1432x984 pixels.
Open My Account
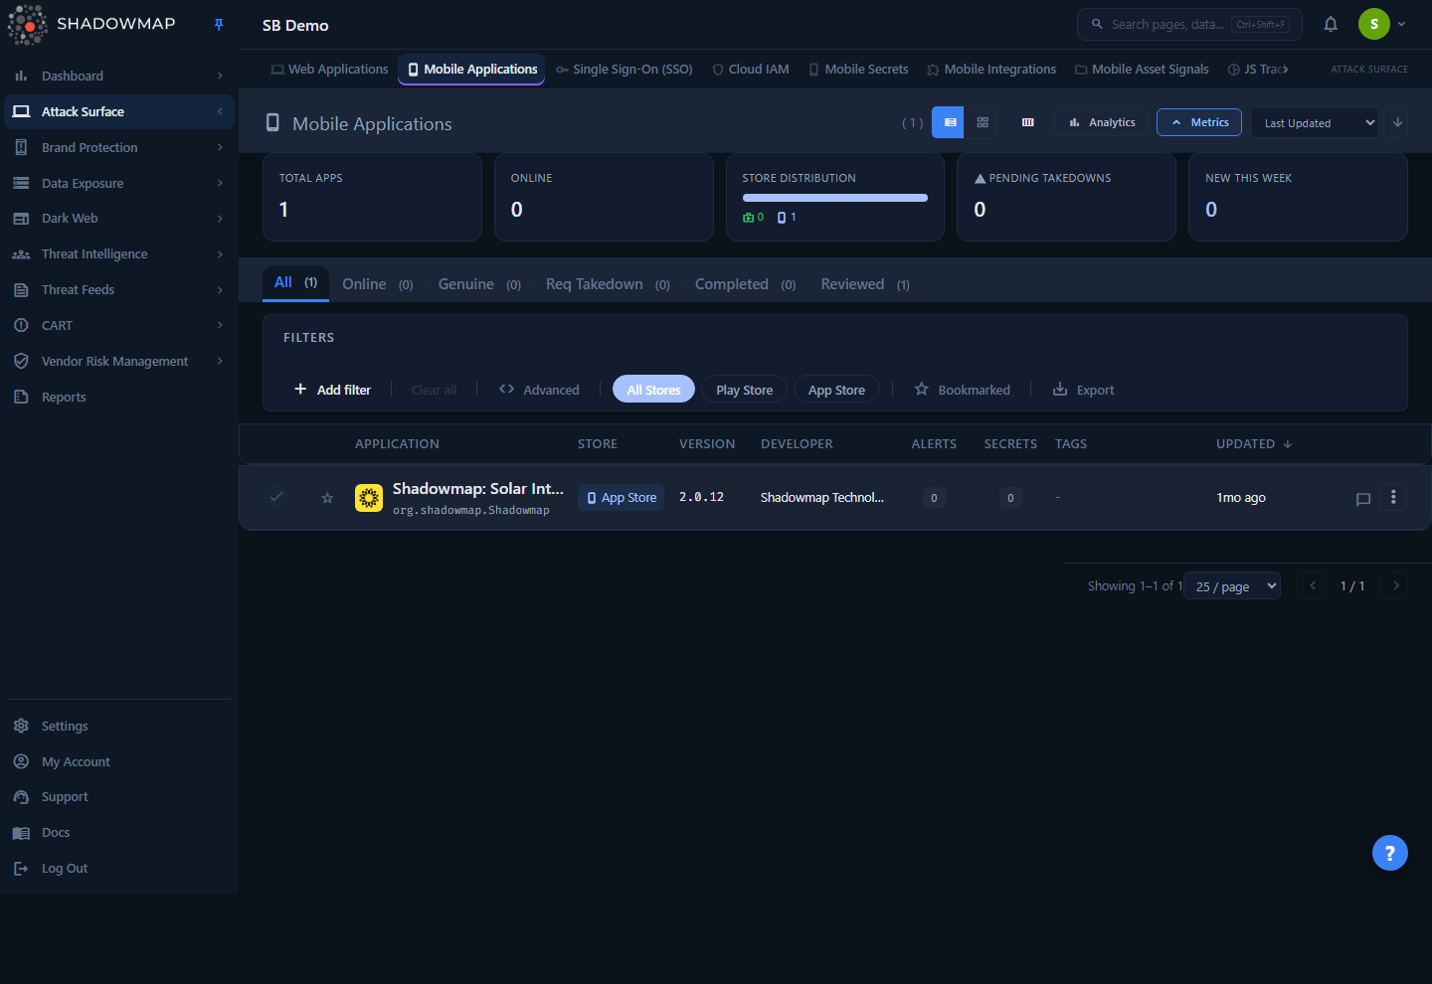click(119, 761)
